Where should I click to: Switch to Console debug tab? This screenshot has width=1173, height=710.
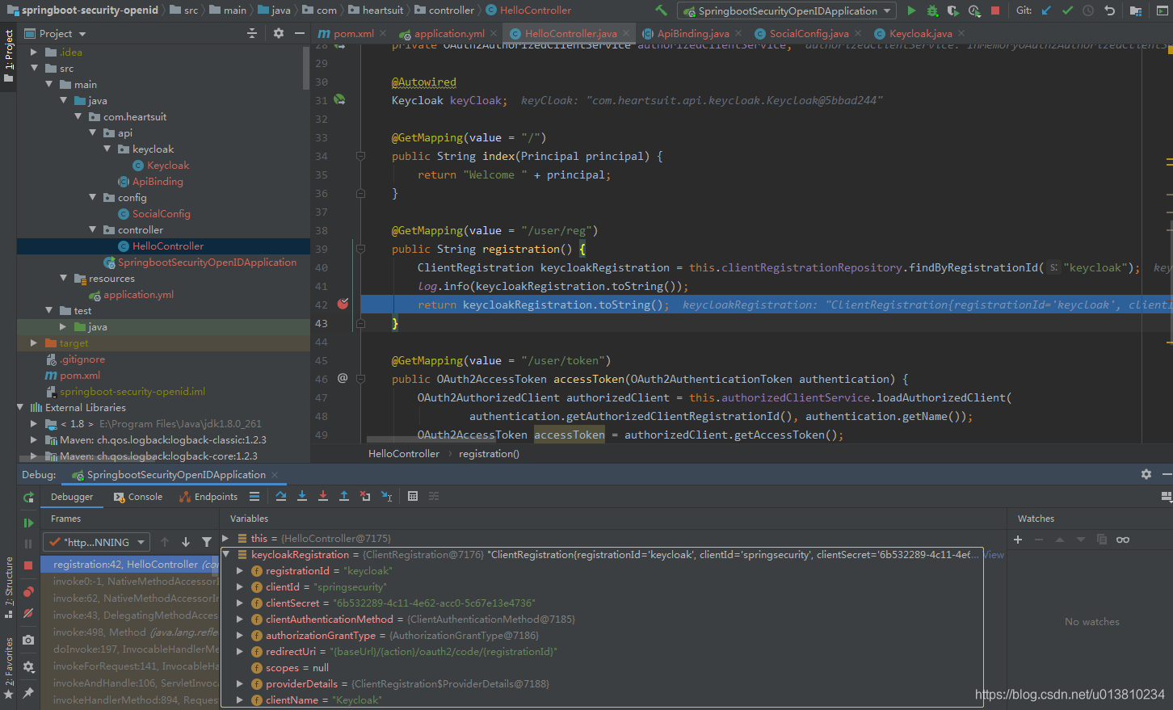point(138,497)
